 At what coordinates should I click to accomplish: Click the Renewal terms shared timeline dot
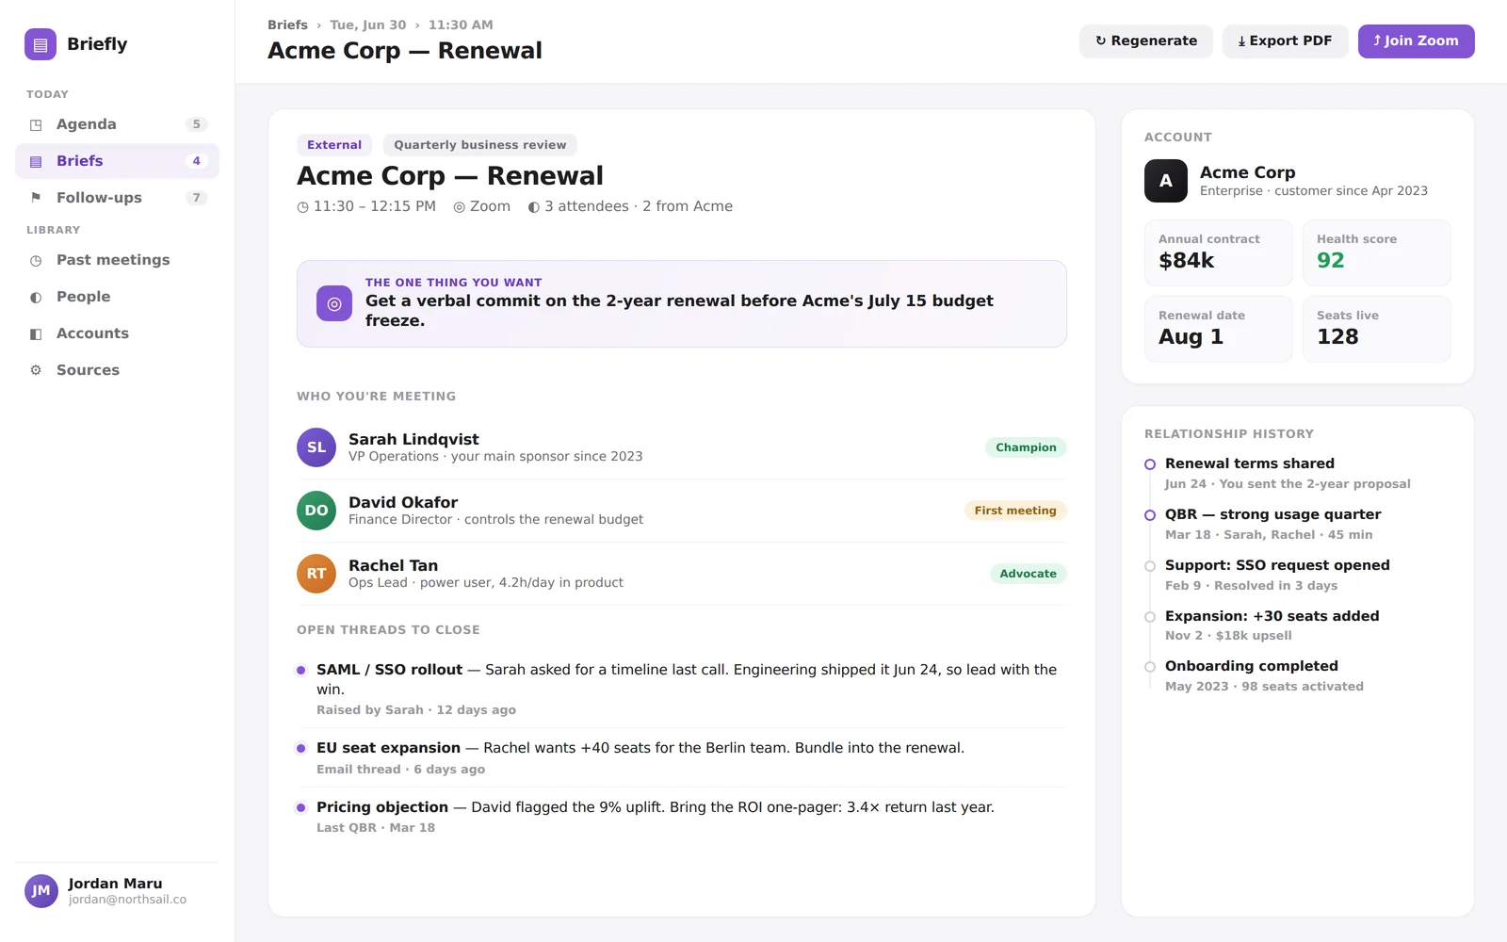[x=1150, y=464]
